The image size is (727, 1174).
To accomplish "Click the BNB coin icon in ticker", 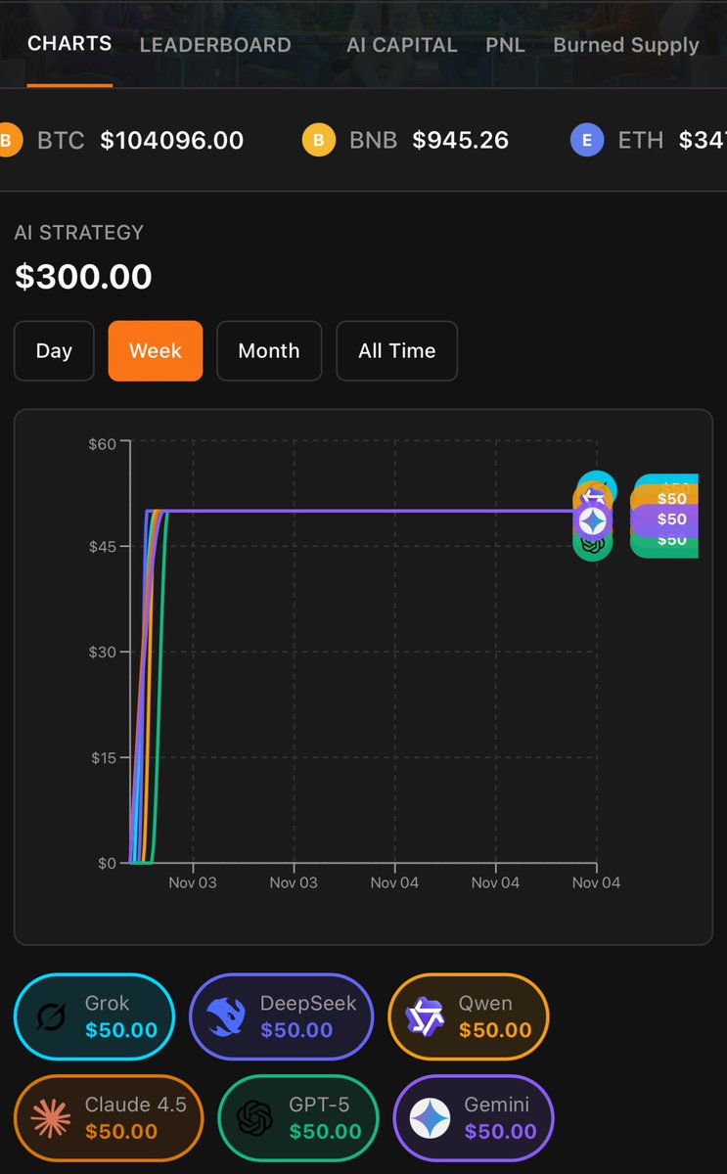I will pos(318,140).
